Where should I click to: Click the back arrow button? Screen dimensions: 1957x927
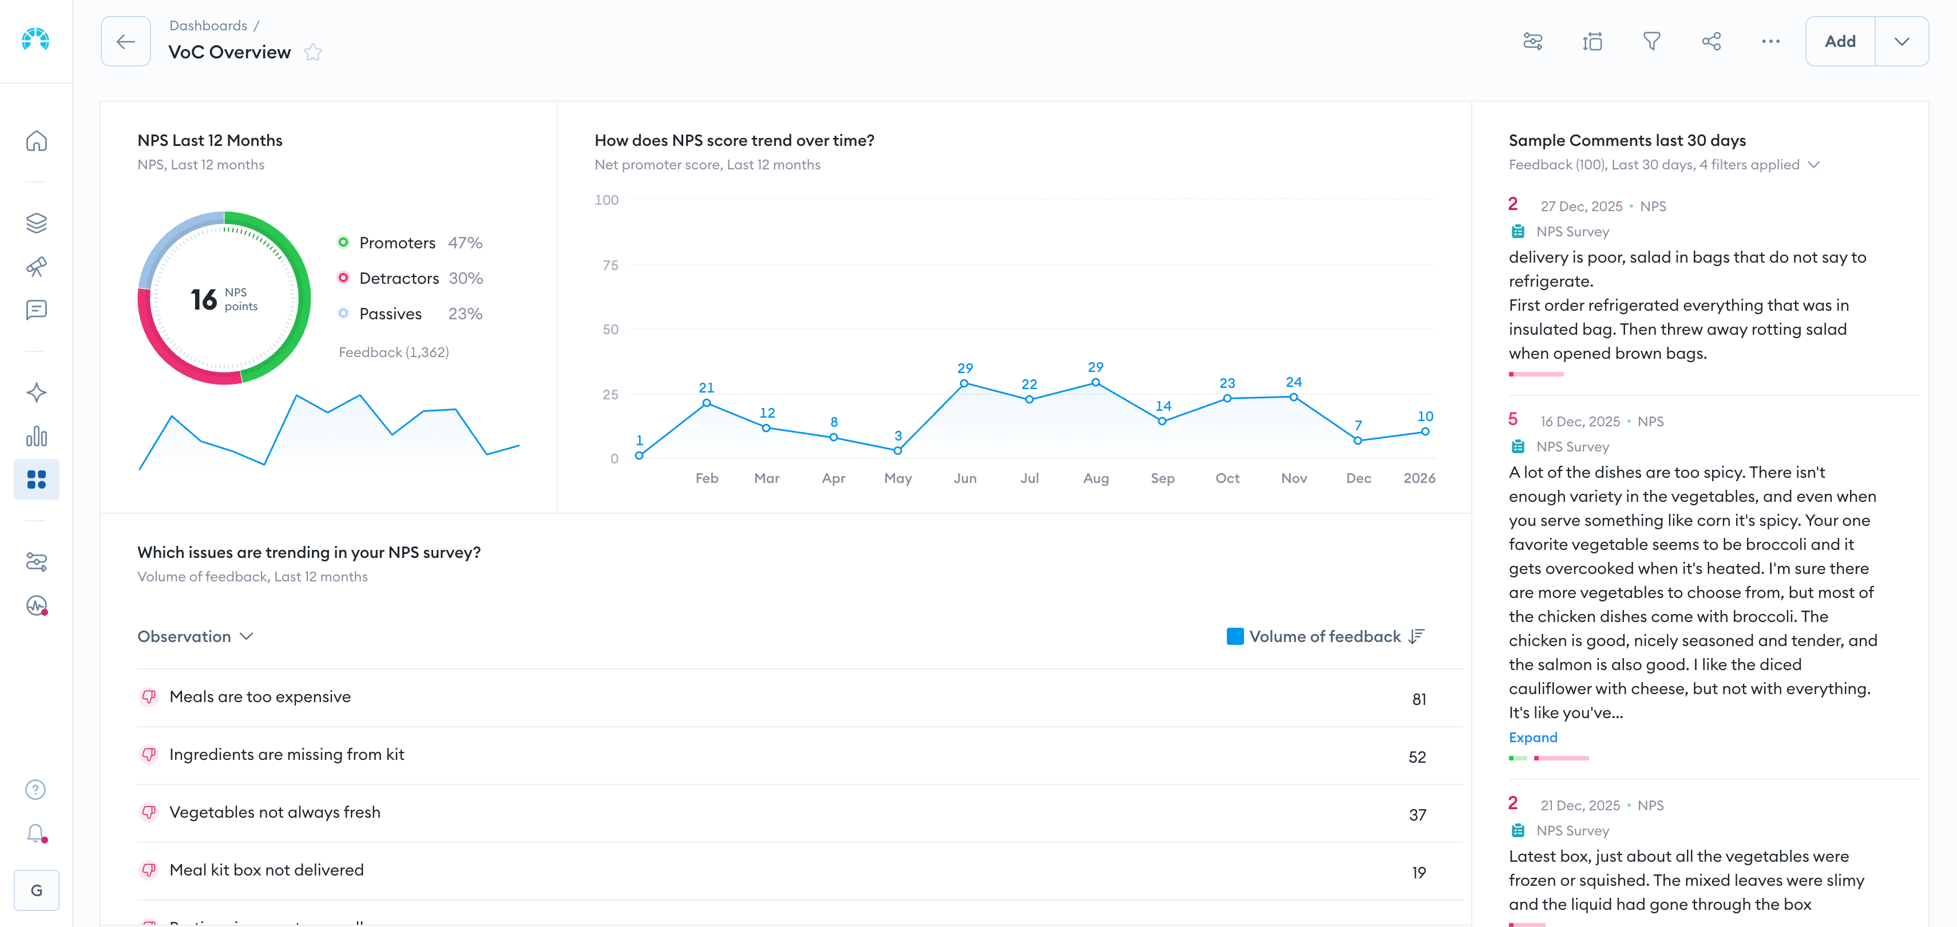point(126,41)
